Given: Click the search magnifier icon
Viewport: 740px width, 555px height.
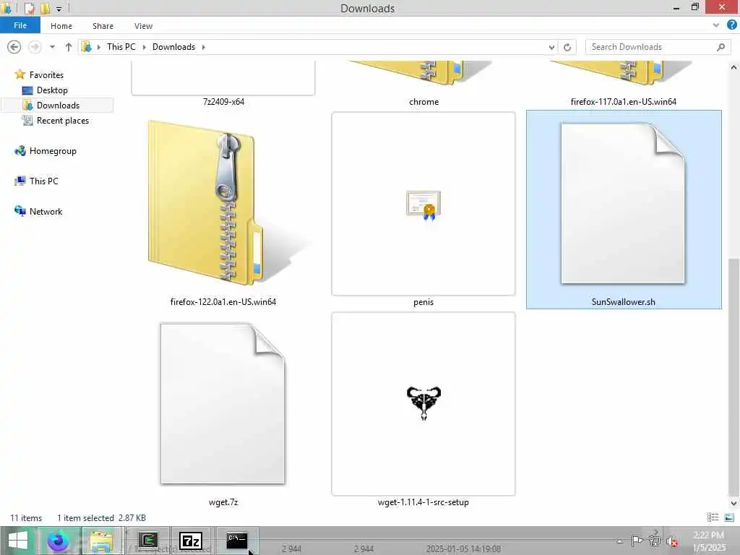Looking at the screenshot, I should click(720, 47).
